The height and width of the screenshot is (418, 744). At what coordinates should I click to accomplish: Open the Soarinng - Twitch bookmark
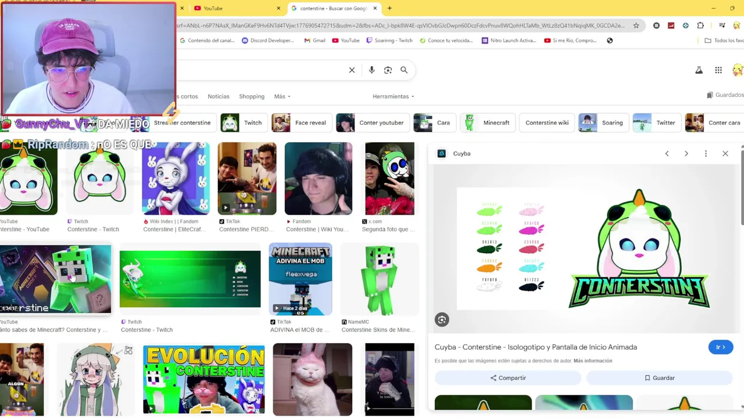[389, 41]
